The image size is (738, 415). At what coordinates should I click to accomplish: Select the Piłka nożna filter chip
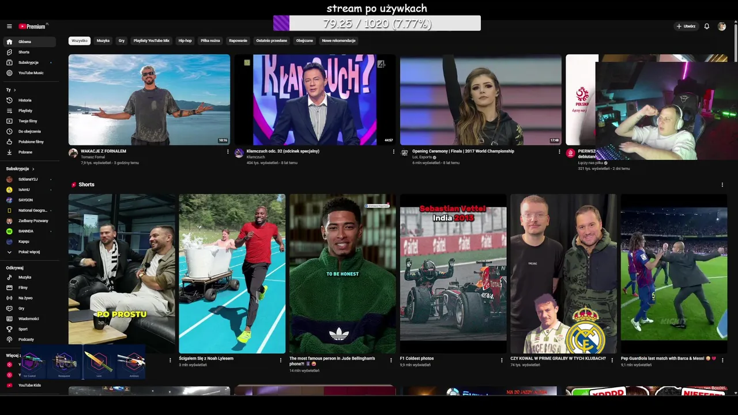(210, 41)
